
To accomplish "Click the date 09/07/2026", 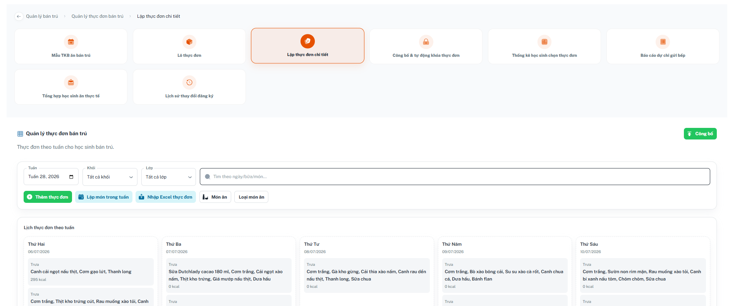I will click(453, 252).
